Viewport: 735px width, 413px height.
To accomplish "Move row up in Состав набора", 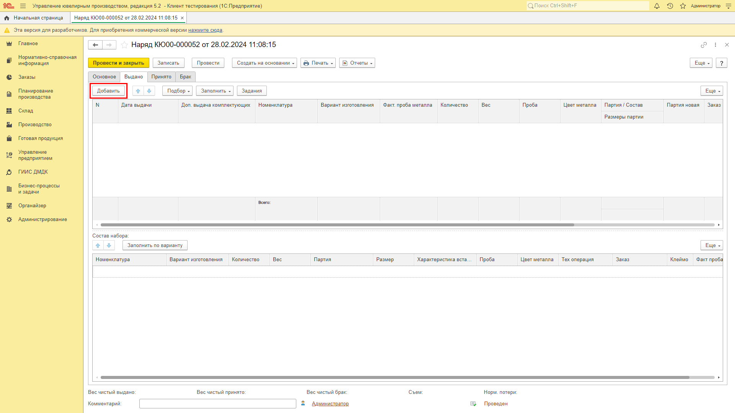I will click(x=98, y=245).
